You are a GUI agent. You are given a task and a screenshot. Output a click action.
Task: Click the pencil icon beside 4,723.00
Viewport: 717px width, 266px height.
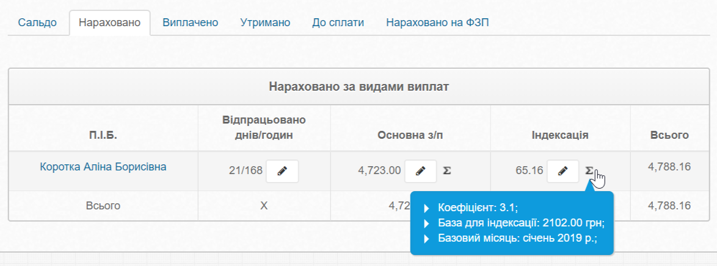(420, 171)
